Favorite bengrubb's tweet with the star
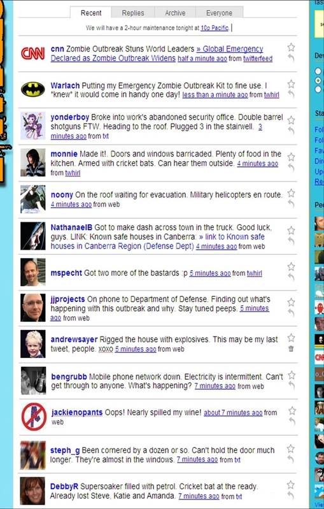 pos(292,375)
